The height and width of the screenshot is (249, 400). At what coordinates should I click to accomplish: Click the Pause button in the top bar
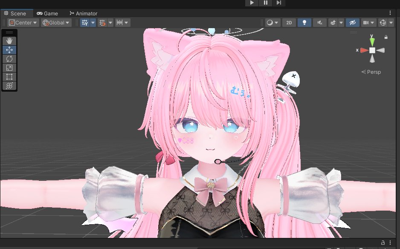[x=266, y=3]
